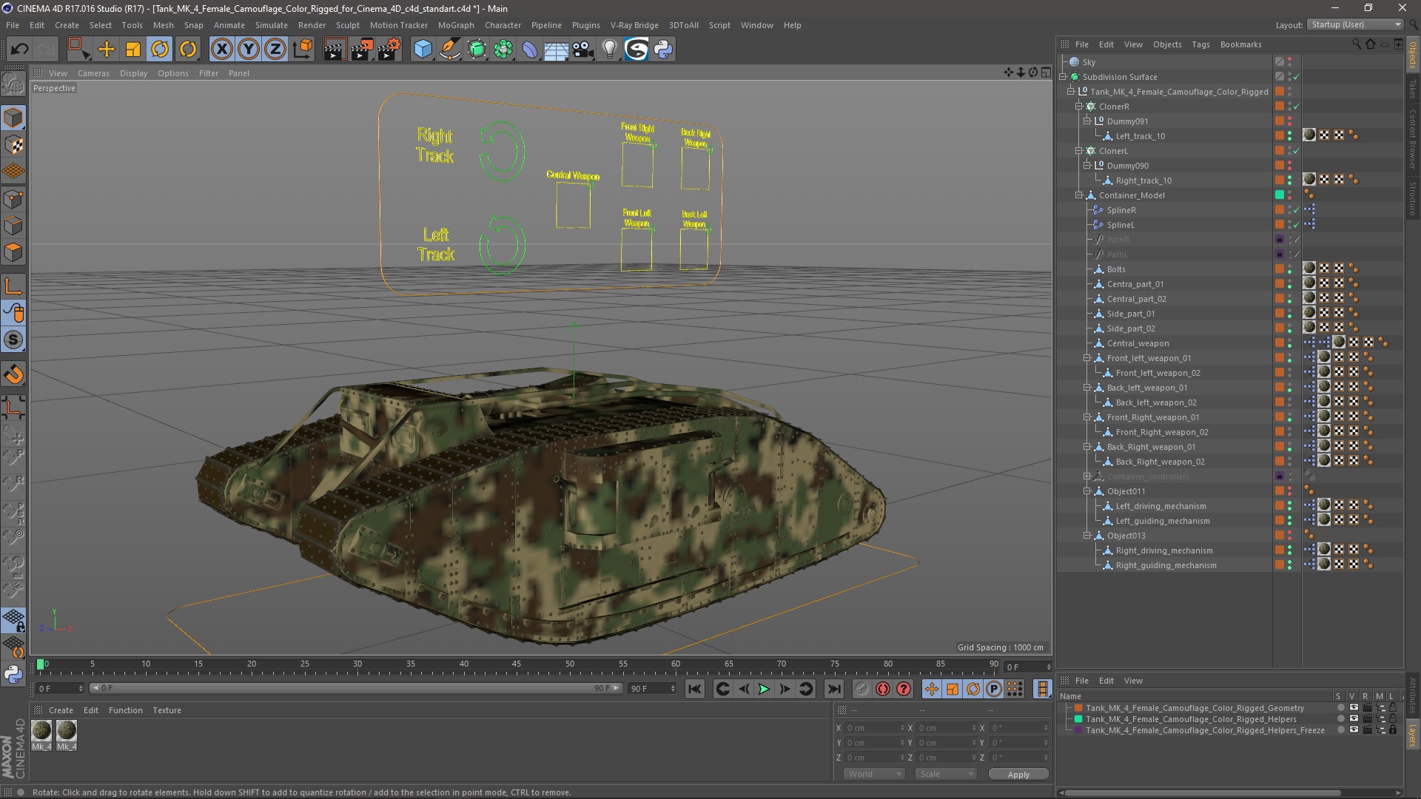Toggle the Subdivision Surface enable checkmark

[x=1297, y=77]
